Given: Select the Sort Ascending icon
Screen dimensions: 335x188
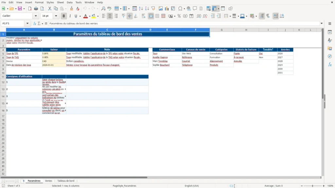Looking at the screenshot, I should click(x=141, y=8).
